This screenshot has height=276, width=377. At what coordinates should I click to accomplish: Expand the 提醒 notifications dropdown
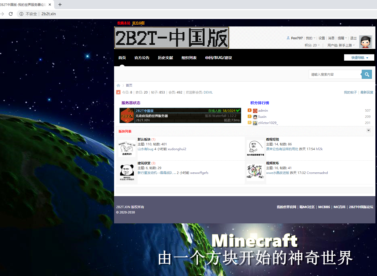pos(342,38)
